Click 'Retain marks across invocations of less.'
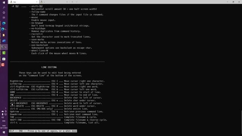Image resolution: width=242 pixels, height=136 pixels. pos(57,42)
